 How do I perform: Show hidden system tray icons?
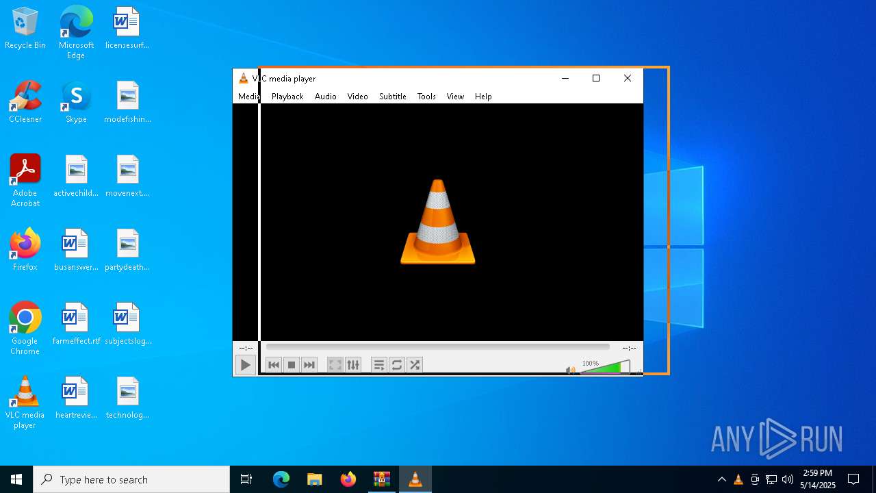point(721,479)
